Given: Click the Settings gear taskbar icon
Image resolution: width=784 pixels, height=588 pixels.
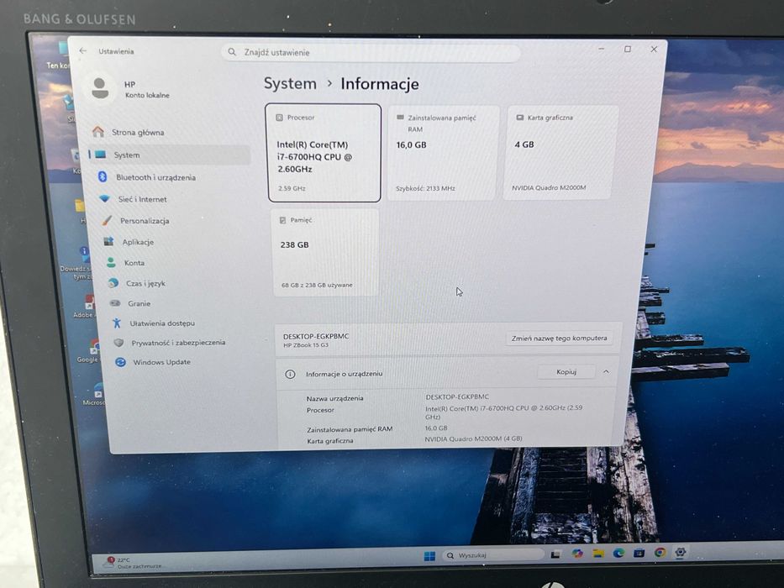Looking at the screenshot, I should click(x=680, y=552).
